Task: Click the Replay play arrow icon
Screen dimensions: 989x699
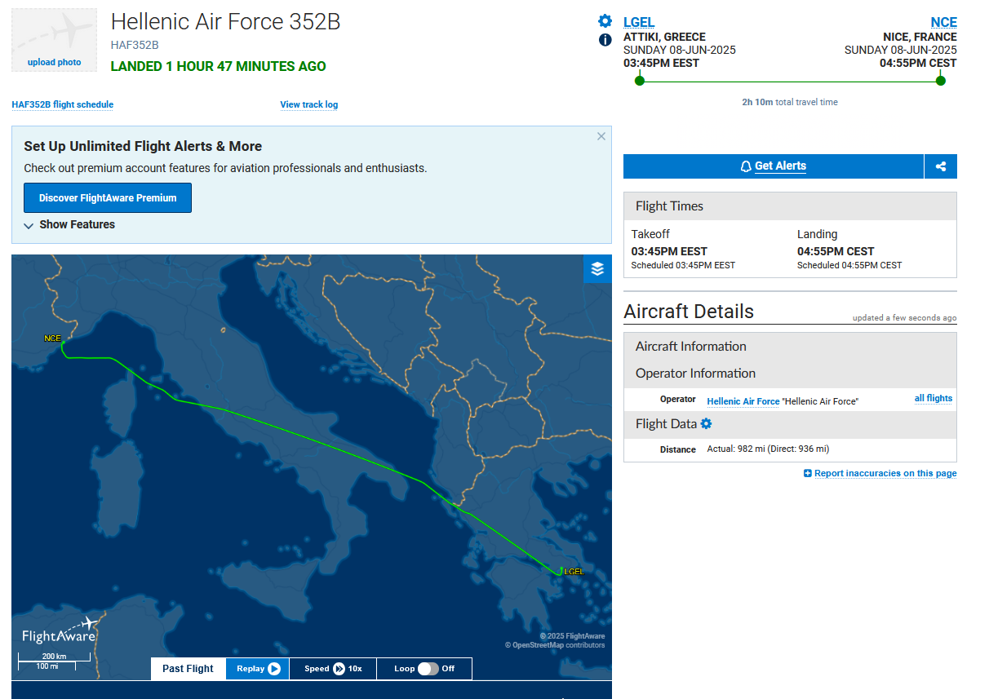Action: pos(274,669)
